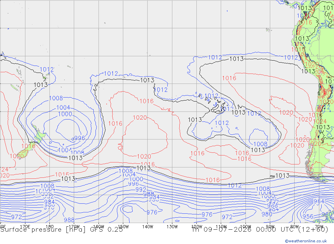Viewport: 334px width, 244px height.
Task: Click the 988 isobar label at bottom edge
Action: point(69,220)
